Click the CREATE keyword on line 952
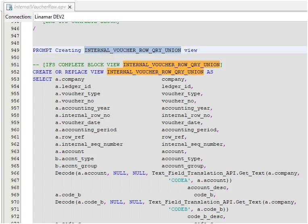The height and width of the screenshot is (224, 308). click(x=42, y=72)
